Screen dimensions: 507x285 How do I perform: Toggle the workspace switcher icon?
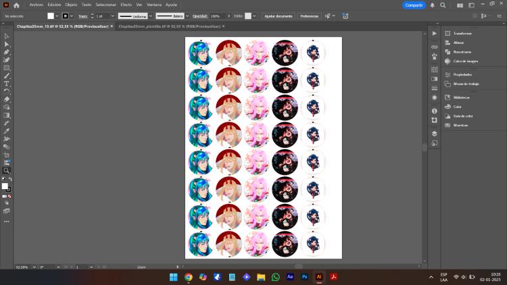pos(471,5)
